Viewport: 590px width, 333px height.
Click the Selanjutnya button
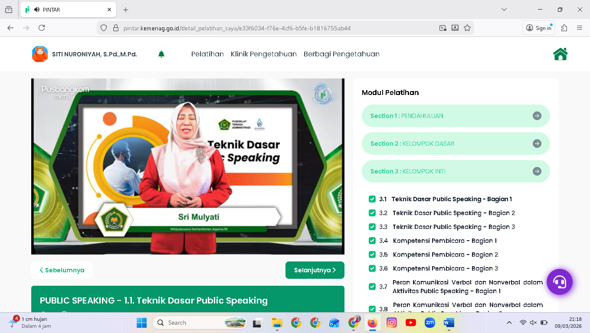(x=315, y=270)
